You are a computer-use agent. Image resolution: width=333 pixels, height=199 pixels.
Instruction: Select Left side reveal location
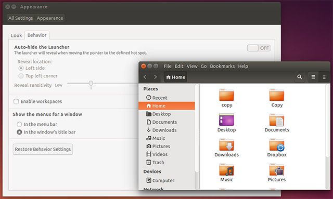pos(21,68)
